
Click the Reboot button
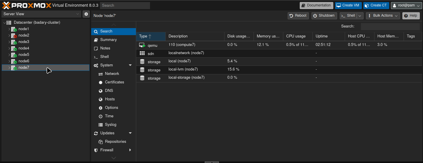click(298, 16)
